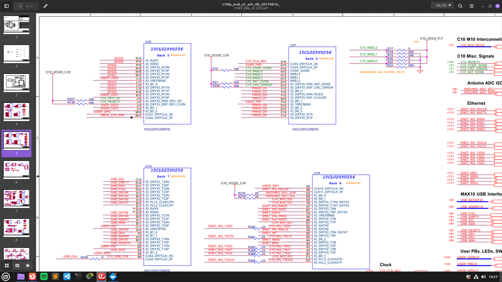This screenshot has width=502, height=282.
Task: Jump to page 7 thumbnail
Action: [16, 199]
